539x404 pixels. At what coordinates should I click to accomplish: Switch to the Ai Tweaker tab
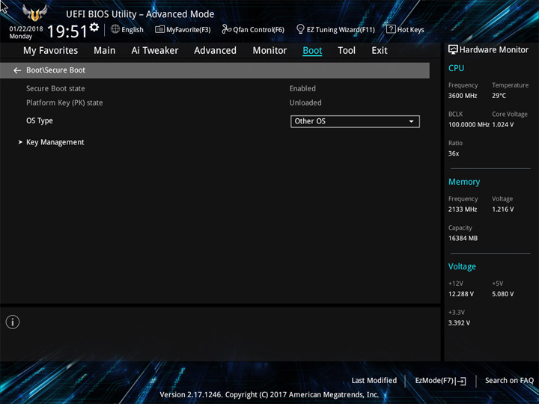(x=155, y=51)
